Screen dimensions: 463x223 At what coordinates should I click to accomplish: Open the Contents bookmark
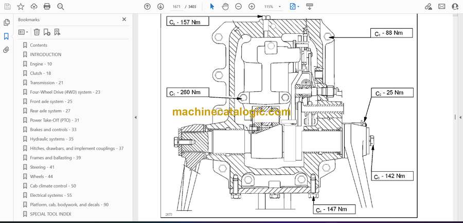39,45
